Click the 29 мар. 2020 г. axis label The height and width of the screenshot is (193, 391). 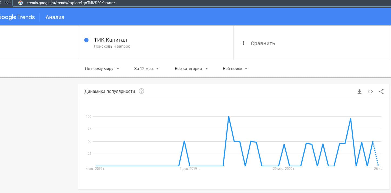(x=284, y=169)
